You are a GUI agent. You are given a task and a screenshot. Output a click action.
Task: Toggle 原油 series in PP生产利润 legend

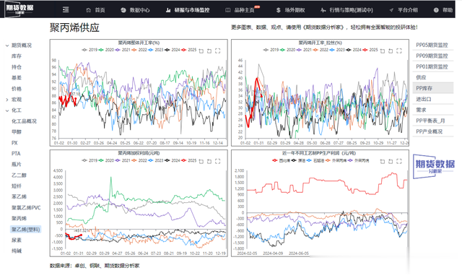pos(298,161)
